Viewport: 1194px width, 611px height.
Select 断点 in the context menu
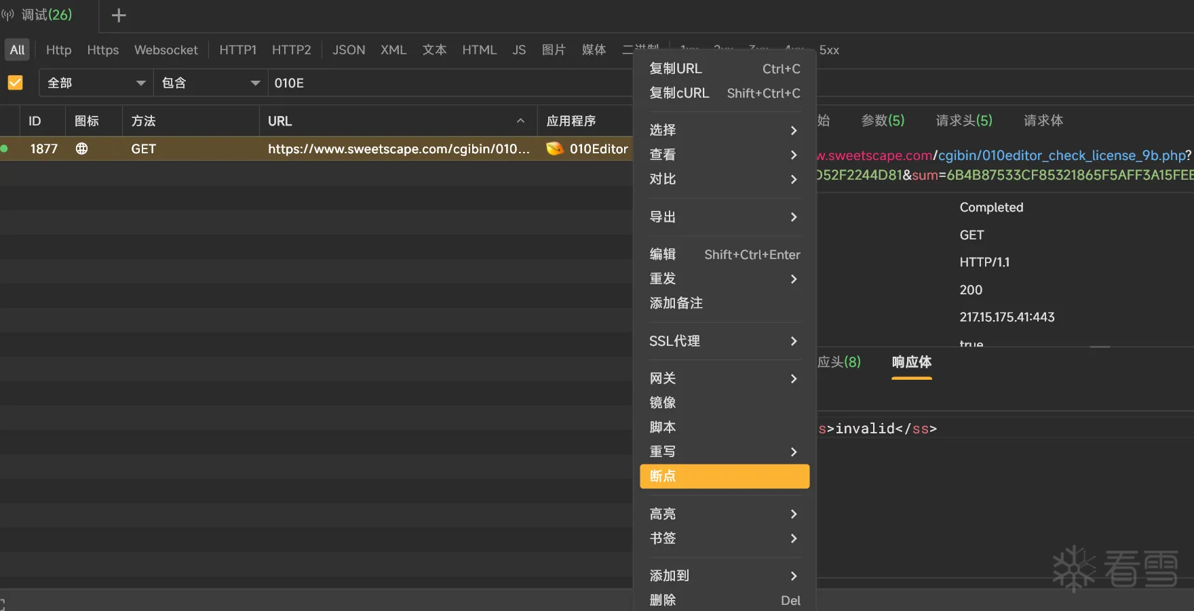click(x=724, y=476)
